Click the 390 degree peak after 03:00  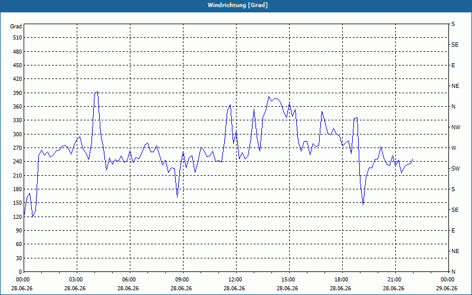[x=96, y=92]
